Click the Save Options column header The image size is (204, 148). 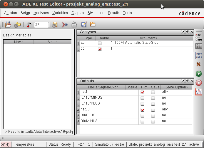pyautogui.click(x=176, y=87)
